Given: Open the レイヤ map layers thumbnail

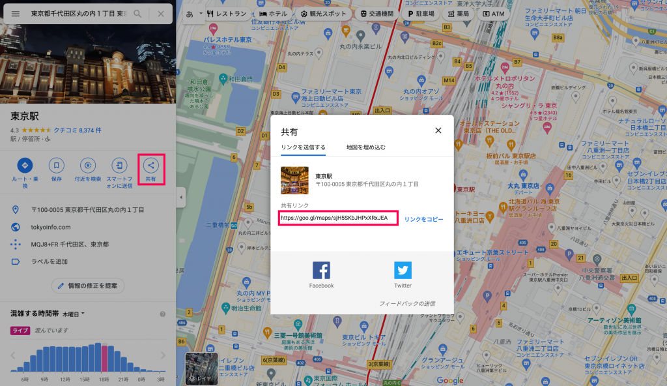Looking at the screenshot, I should 202,368.
